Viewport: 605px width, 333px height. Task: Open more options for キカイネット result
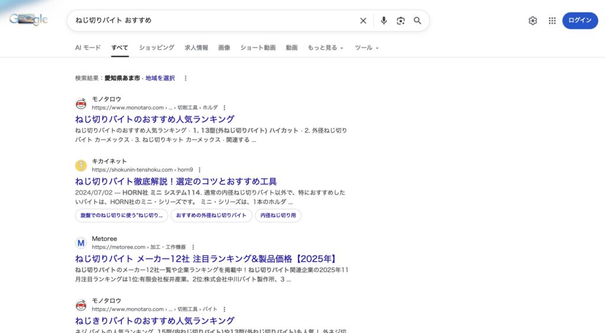click(199, 170)
